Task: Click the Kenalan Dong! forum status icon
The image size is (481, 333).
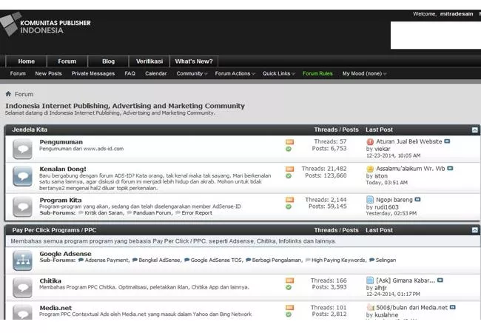Action: [22, 176]
